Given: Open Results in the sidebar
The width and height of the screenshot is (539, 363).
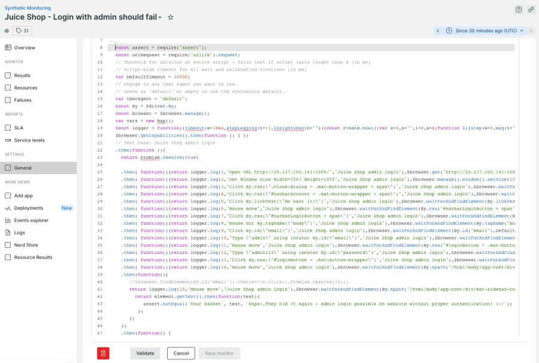Looking at the screenshot, I should [x=22, y=75].
